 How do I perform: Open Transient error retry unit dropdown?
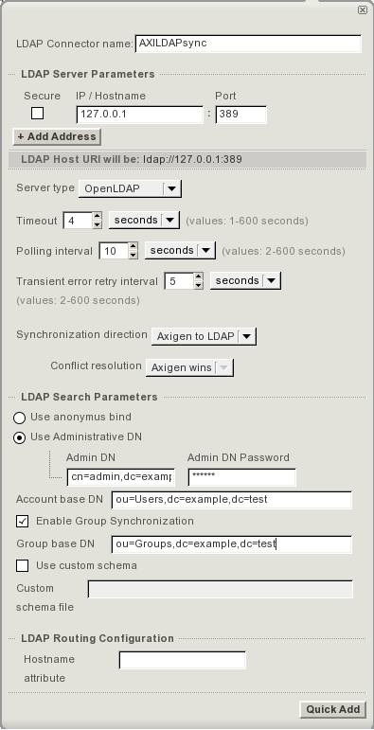245,281
